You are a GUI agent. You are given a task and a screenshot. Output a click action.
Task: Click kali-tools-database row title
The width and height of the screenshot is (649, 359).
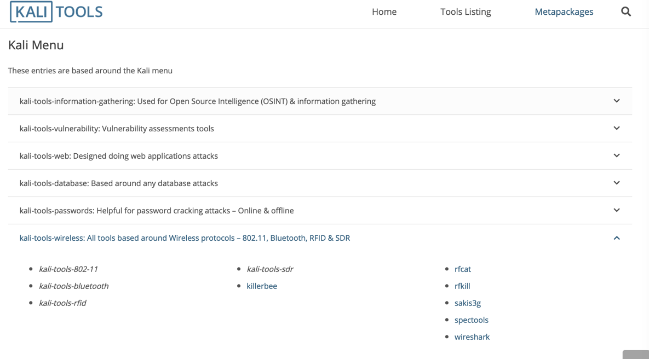pos(119,183)
